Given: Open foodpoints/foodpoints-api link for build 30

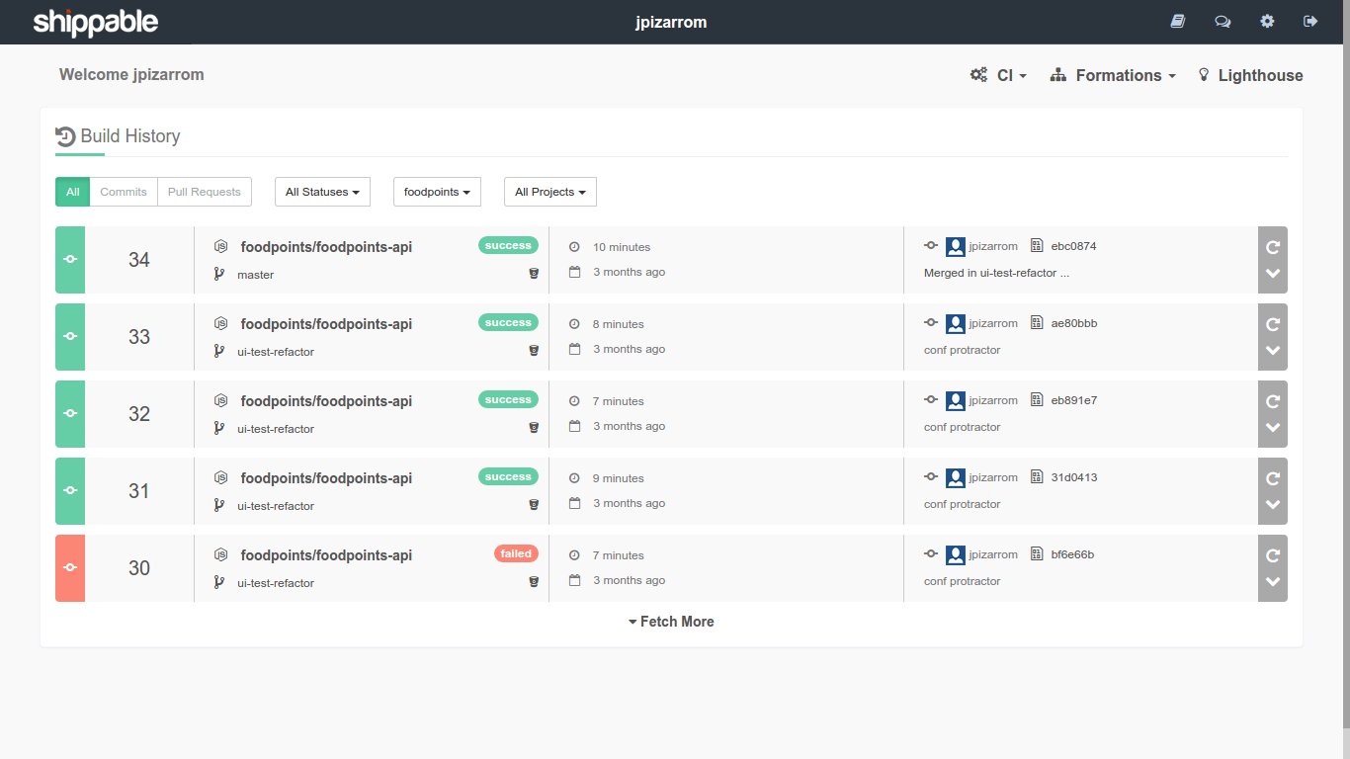Looking at the screenshot, I should click(x=326, y=555).
